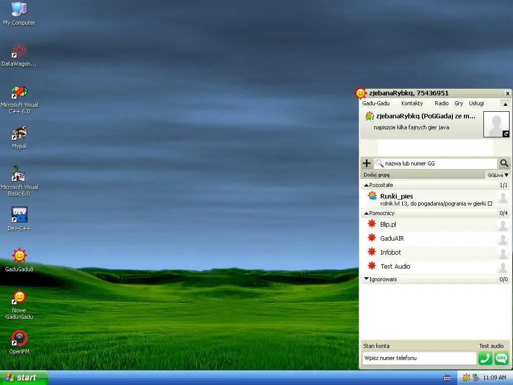Screen dimensions: 513x385
Task: Select the Ruski_pies contact name
Action: (x=396, y=196)
